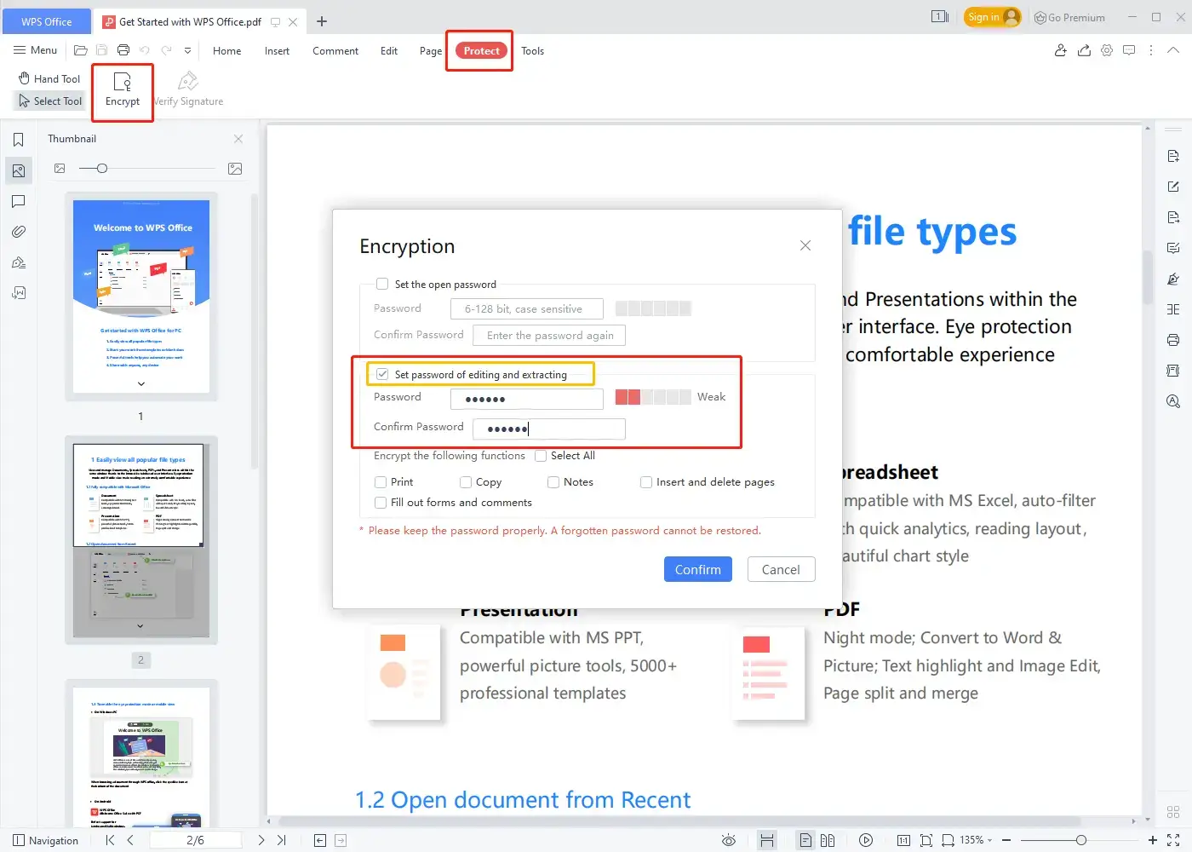Screen dimensions: 1192x852
Task: Click the Confirm button
Action: click(x=698, y=569)
